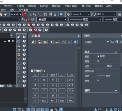Toggle Ortho mode in the status bar
The width and height of the screenshot is (122, 111).
pyautogui.click(x=24, y=110)
